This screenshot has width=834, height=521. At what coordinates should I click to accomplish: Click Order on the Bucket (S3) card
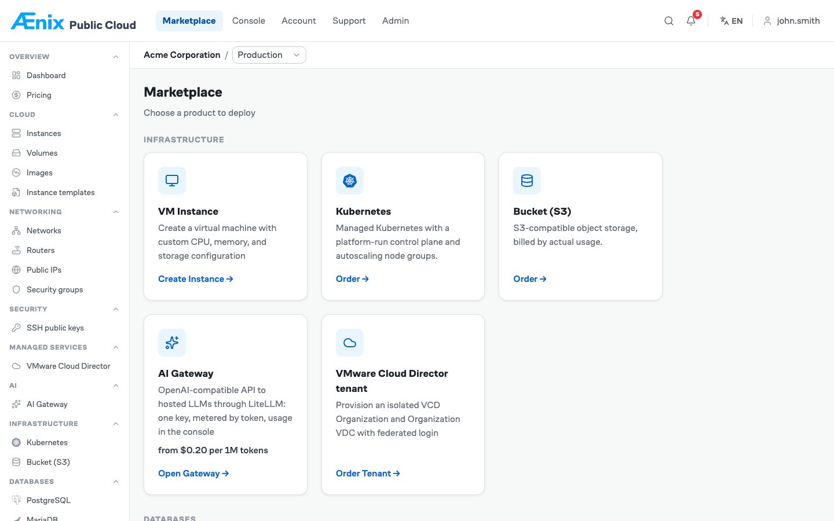530,279
